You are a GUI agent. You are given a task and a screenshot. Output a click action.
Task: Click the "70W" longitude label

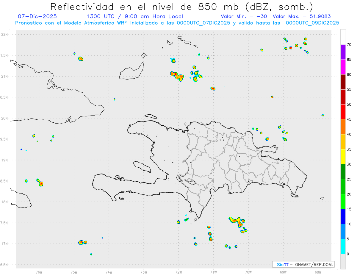(248, 272)
